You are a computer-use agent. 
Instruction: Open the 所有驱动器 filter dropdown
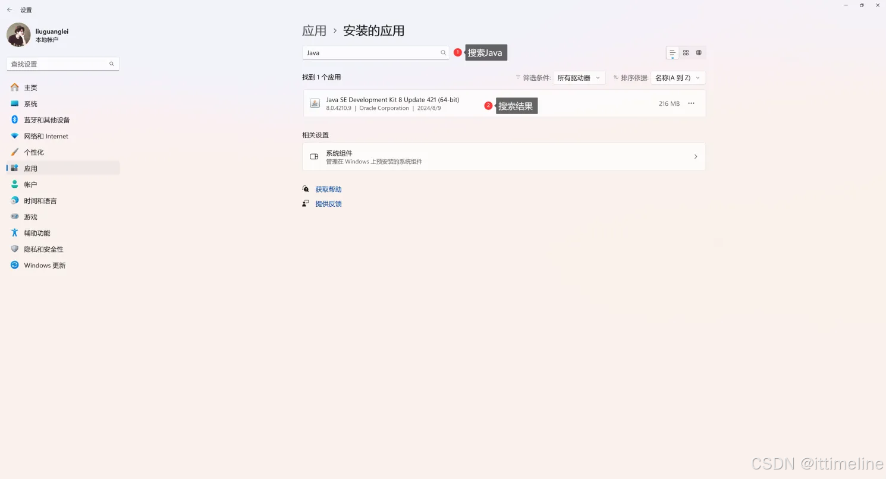[x=579, y=78]
